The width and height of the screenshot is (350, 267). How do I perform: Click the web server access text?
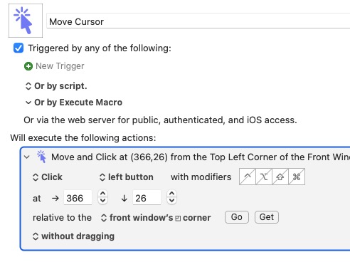tap(160, 120)
